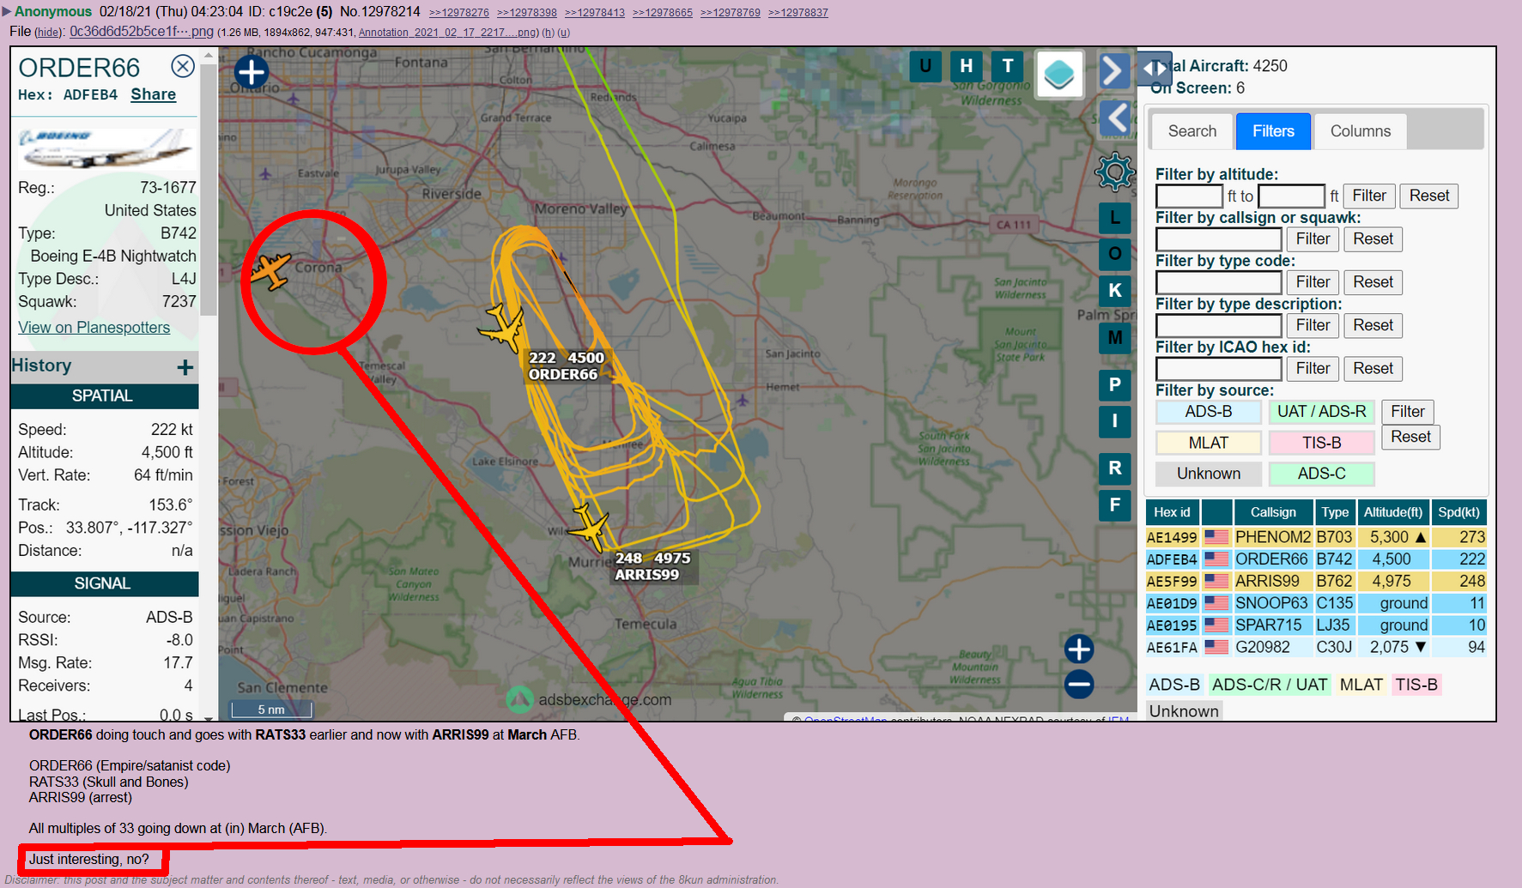Click the left chevron sidebar collapse arrow

(1115, 118)
